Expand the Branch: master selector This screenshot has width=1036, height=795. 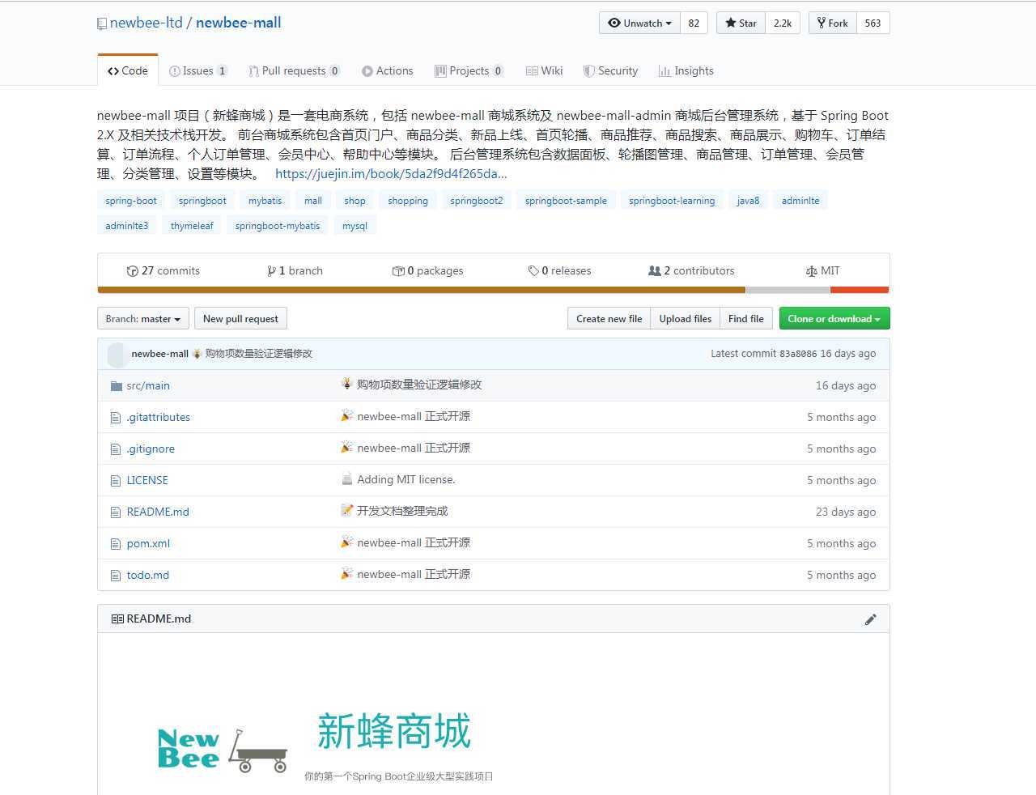(143, 319)
